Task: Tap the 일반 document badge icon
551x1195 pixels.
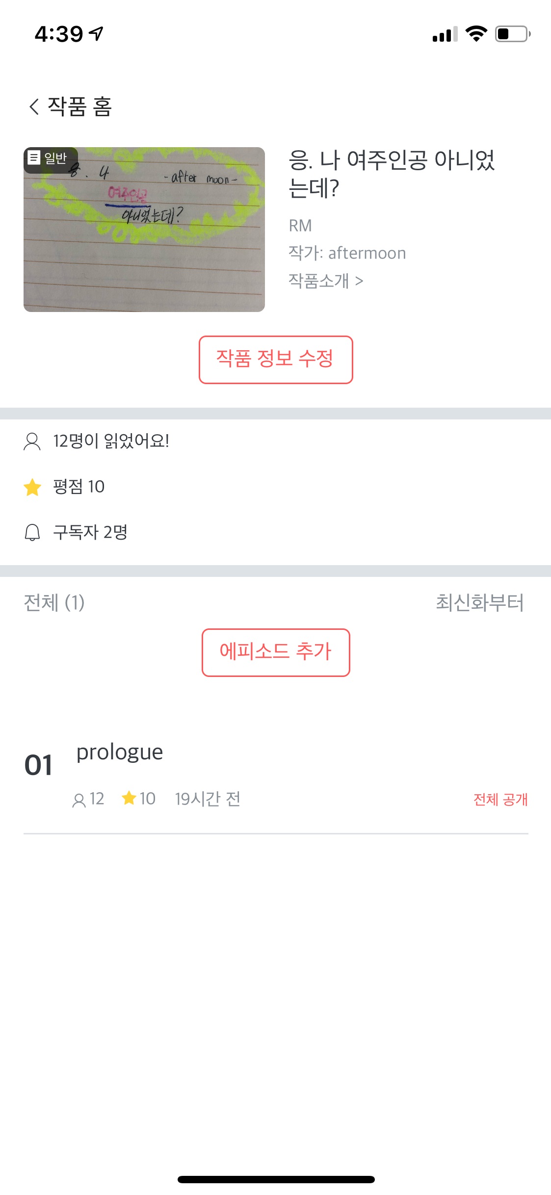Action: (34, 158)
